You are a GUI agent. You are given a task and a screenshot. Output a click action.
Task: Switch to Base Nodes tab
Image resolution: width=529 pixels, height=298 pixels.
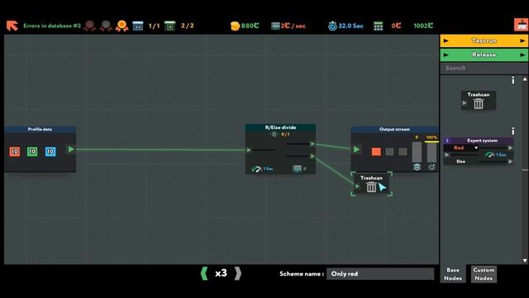click(x=453, y=274)
